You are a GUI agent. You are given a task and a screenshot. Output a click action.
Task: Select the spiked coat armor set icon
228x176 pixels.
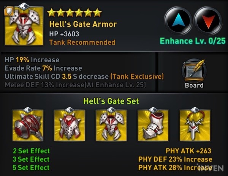pos(70,125)
